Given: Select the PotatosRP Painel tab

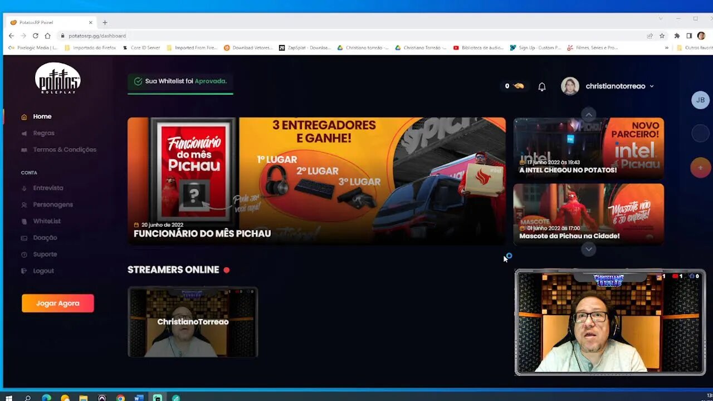Looking at the screenshot, I should click(x=50, y=22).
